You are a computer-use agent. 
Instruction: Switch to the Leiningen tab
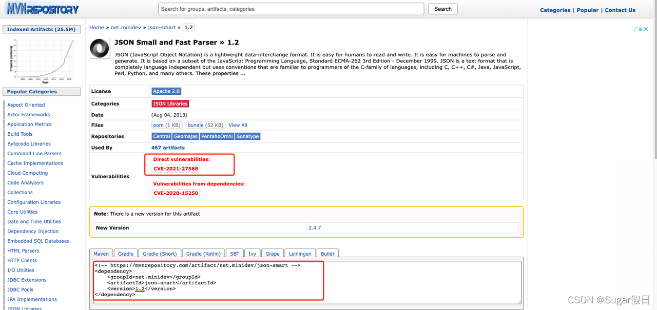(300, 254)
